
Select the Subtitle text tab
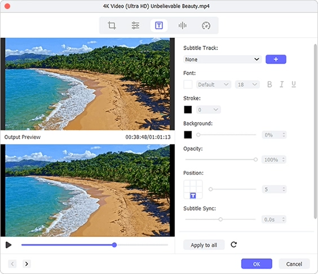(x=159, y=25)
